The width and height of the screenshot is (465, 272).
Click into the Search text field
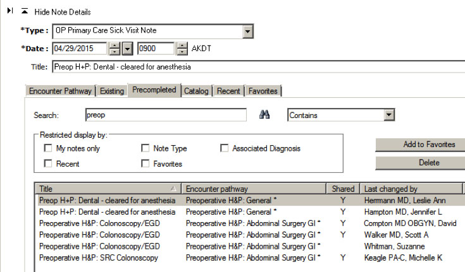164,115
